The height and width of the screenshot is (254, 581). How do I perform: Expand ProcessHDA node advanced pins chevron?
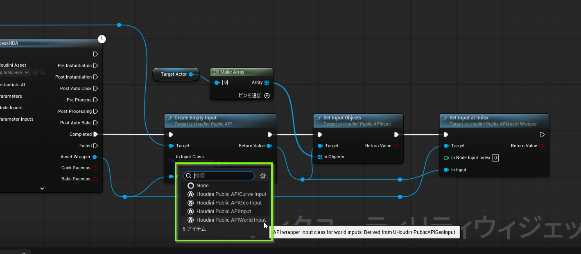(x=42, y=189)
